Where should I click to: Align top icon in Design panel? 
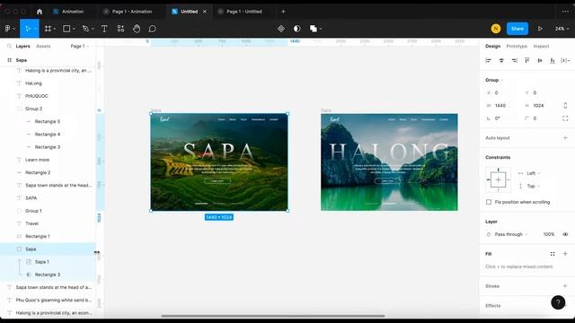527,60
